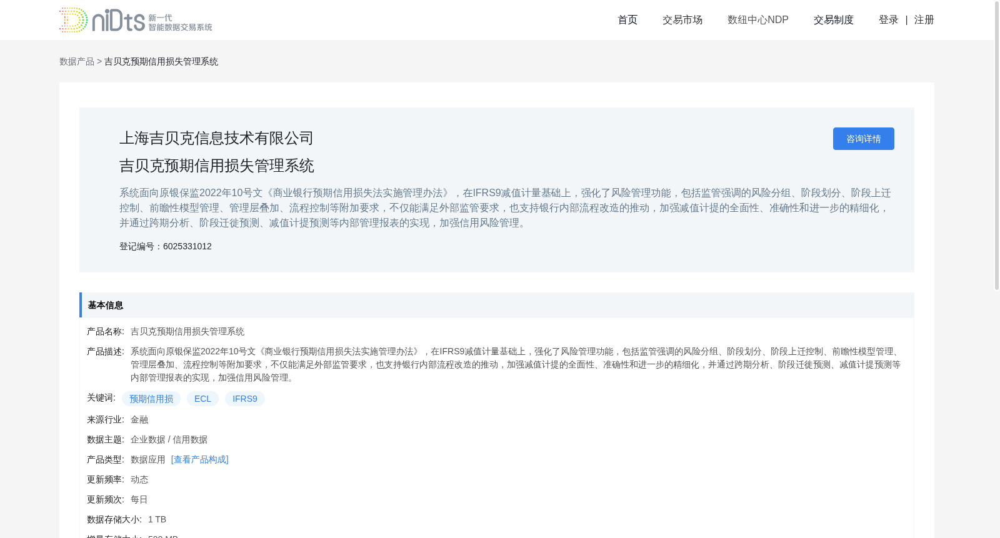Click the 产品类型 value 数据应用
This screenshot has width=1000, height=538.
(x=148, y=459)
